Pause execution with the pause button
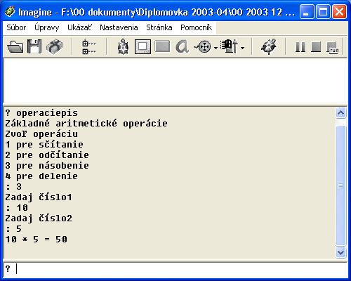The image size is (351, 281). [300, 47]
